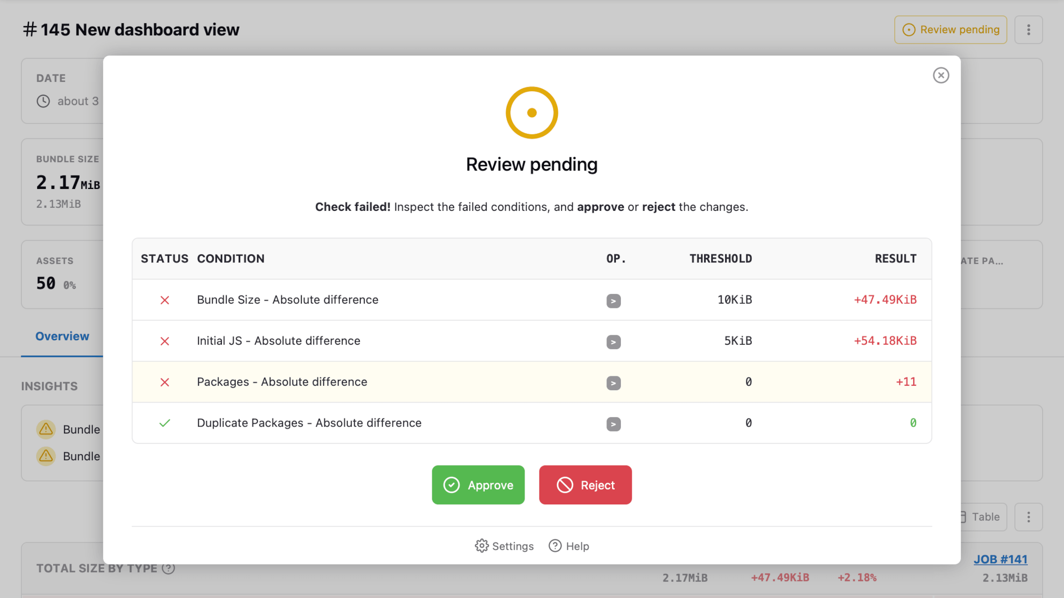Click the help icon next to Total Size by Type

pyautogui.click(x=168, y=568)
